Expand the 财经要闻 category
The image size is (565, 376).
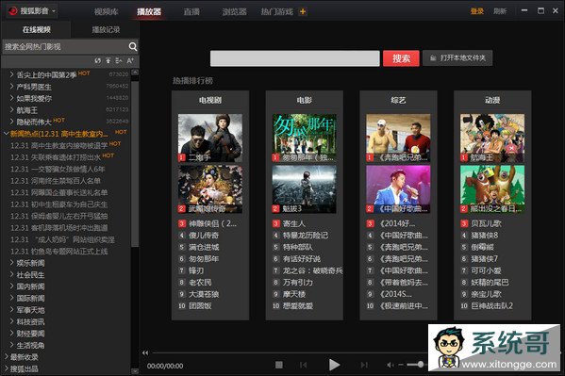[x=11, y=334]
